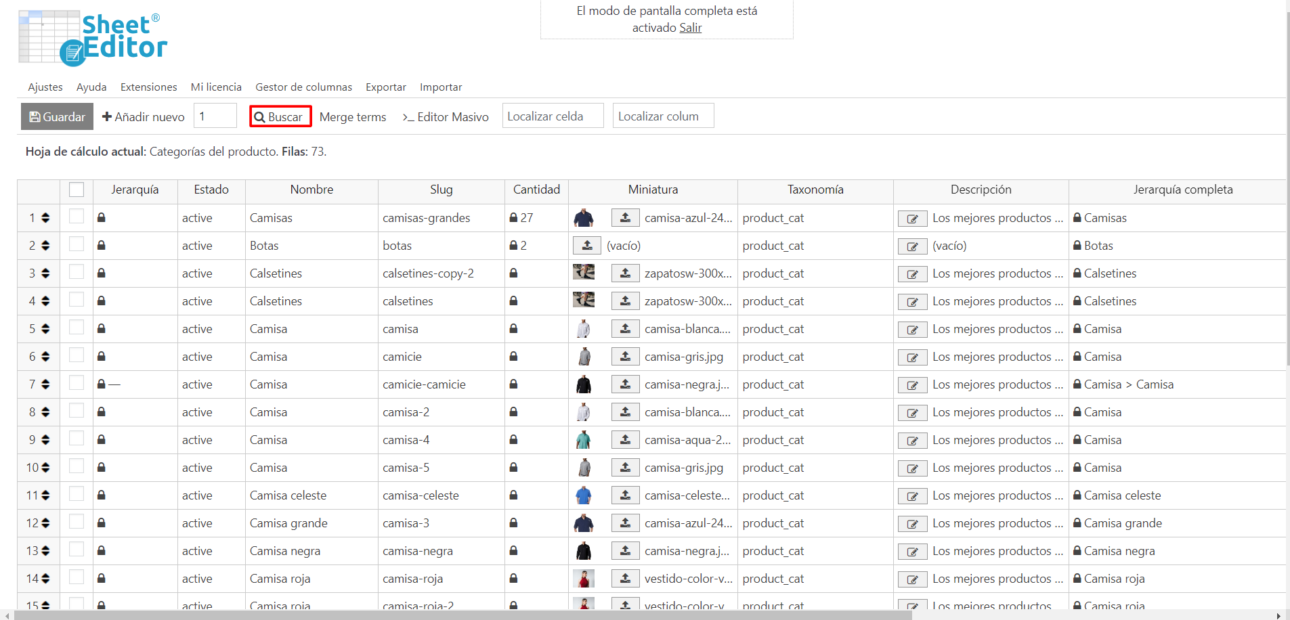Focus the Localizar celda input field

553,116
